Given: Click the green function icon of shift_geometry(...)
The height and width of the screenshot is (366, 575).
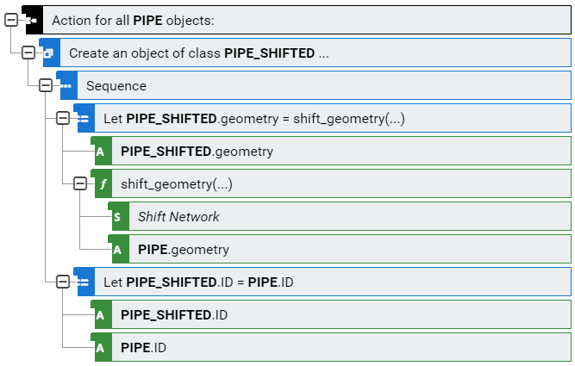Looking at the screenshot, I should pos(101,184).
